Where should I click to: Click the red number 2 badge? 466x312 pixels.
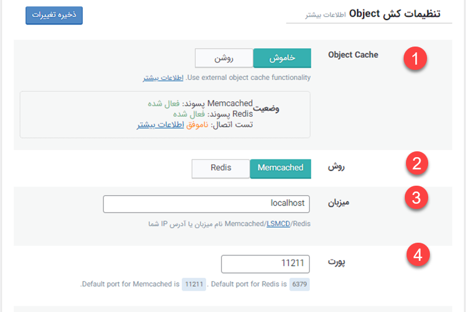coord(416,163)
